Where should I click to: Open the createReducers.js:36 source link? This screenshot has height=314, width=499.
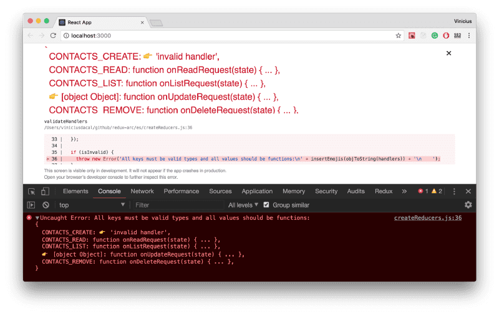click(427, 218)
